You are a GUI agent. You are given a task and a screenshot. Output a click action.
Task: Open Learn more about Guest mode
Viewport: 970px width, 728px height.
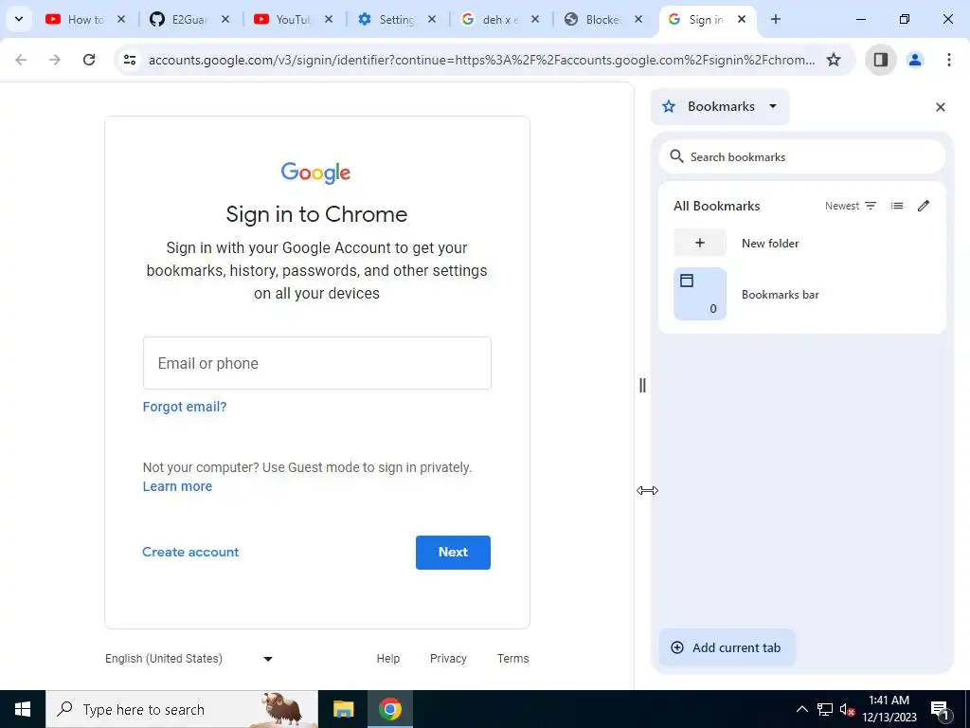click(177, 486)
